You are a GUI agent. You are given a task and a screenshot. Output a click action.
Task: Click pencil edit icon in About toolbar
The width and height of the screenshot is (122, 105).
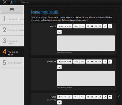pos(105,26)
